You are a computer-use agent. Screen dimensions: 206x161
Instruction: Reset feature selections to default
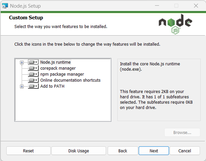tap(28, 151)
